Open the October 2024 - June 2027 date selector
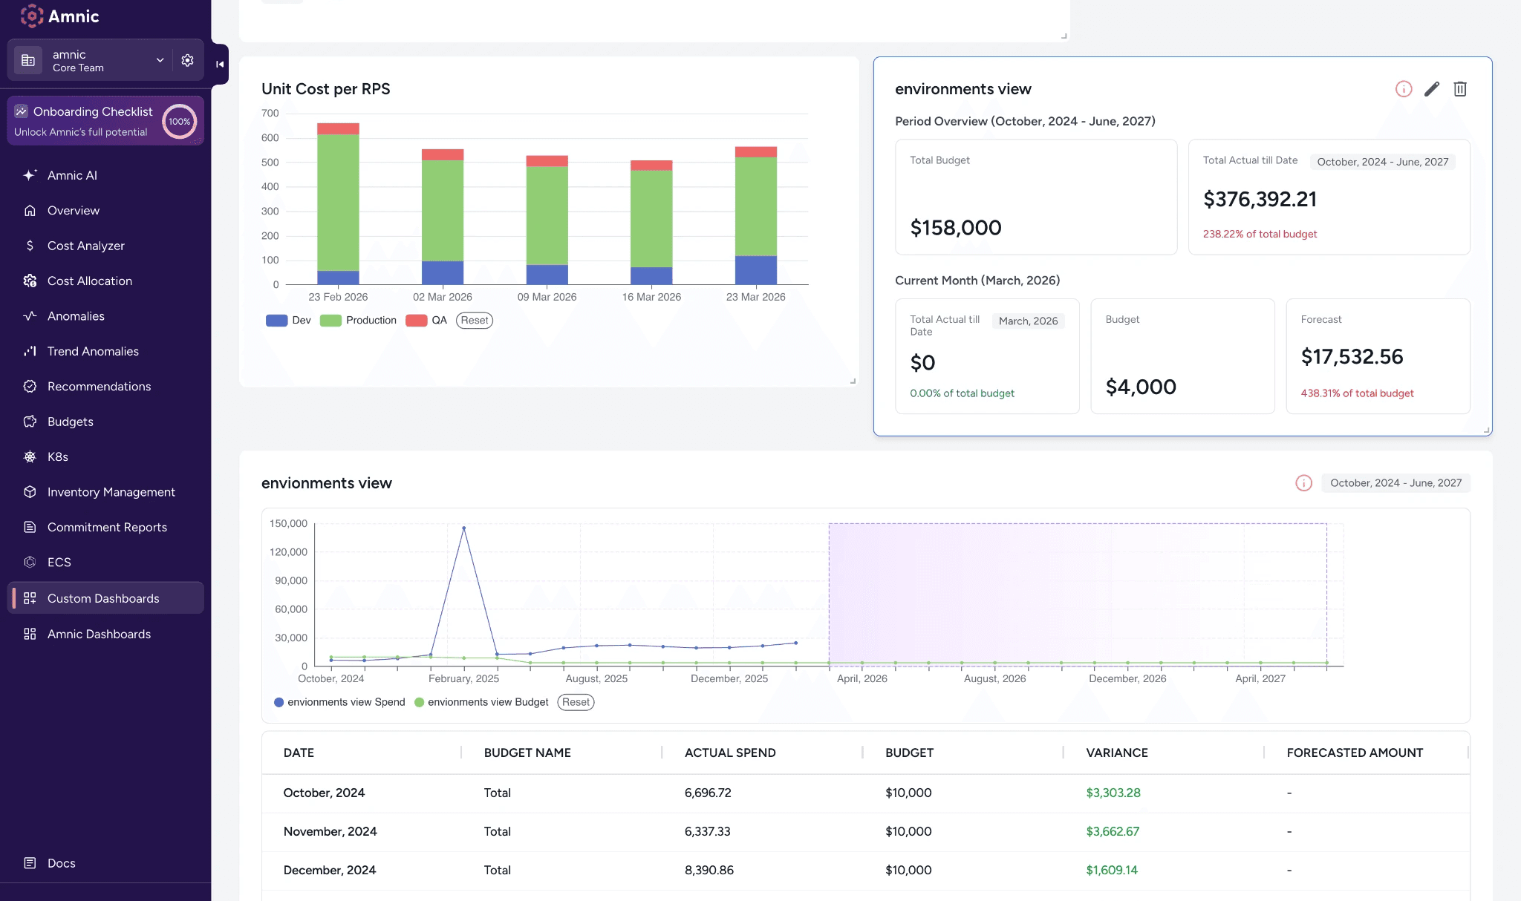 point(1395,483)
